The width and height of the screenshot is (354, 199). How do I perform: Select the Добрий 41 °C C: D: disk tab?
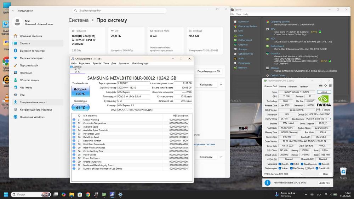(x=78, y=70)
